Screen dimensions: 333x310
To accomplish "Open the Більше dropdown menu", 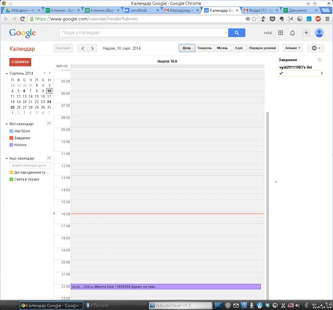I will coord(293,48).
